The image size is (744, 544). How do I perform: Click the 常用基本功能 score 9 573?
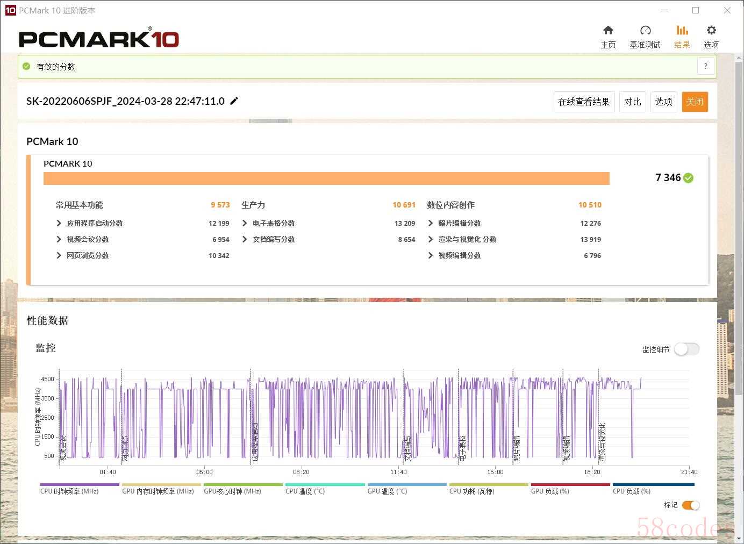click(220, 205)
